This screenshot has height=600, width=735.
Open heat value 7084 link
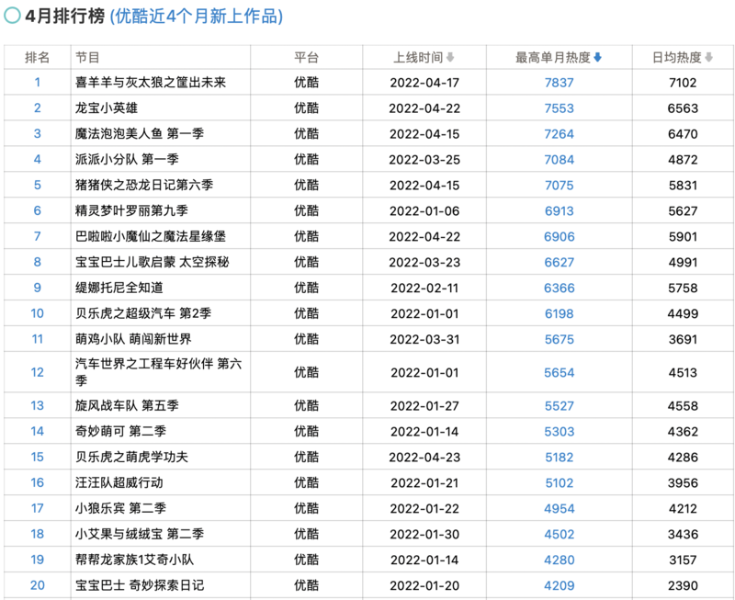click(559, 160)
